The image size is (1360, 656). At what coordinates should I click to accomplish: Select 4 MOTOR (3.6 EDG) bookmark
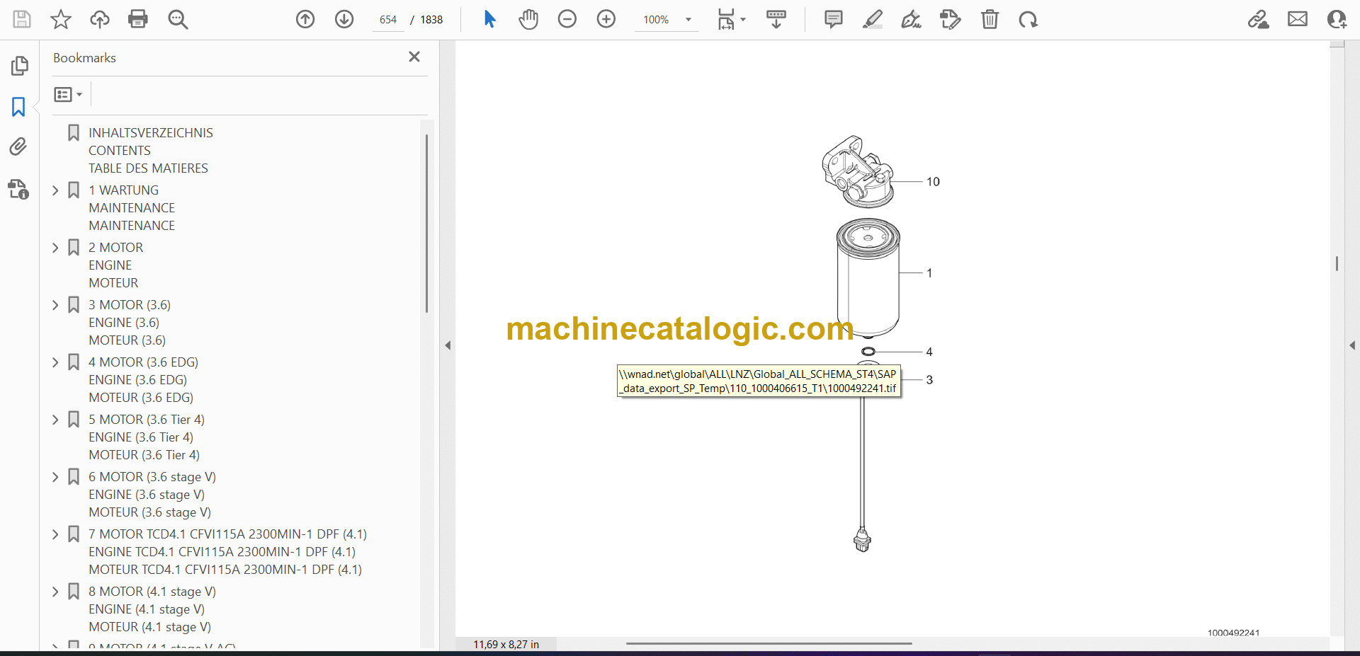[143, 362]
